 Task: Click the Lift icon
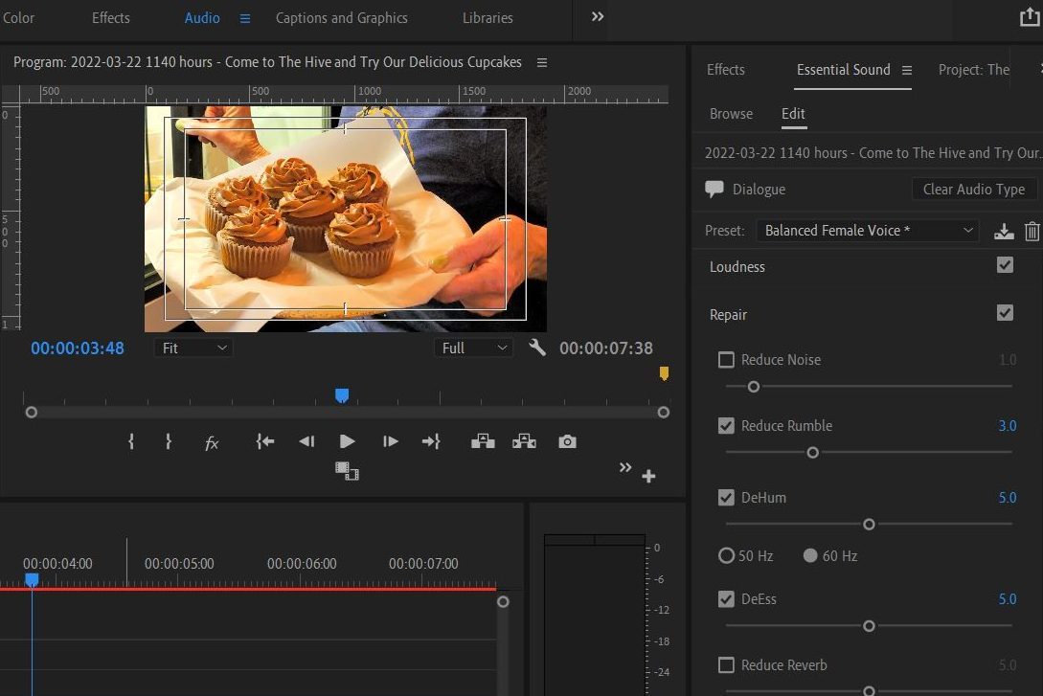[x=483, y=441]
